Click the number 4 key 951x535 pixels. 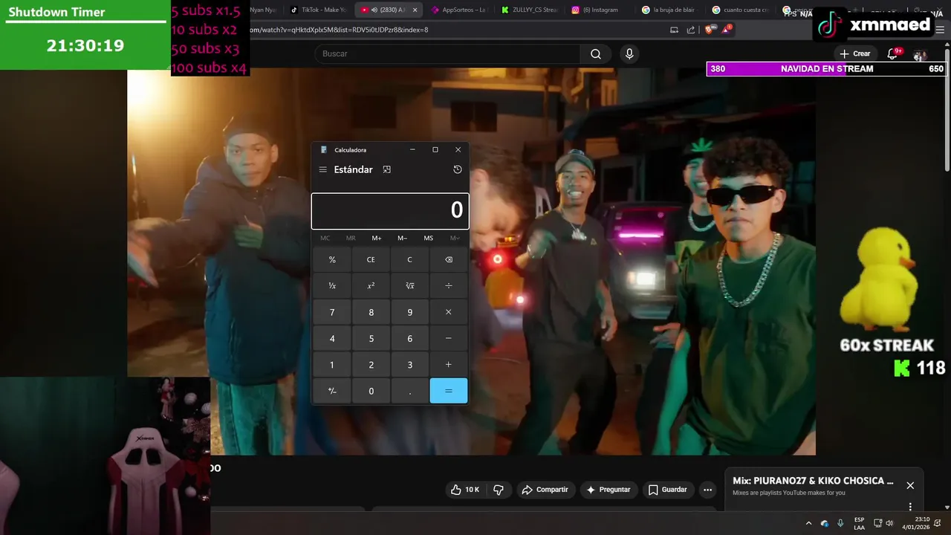point(332,338)
